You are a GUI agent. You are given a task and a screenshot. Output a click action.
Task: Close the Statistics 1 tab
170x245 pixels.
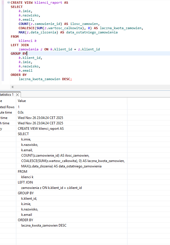pyautogui.click(x=17, y=95)
